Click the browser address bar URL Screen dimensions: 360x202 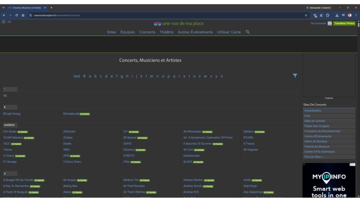57,15
